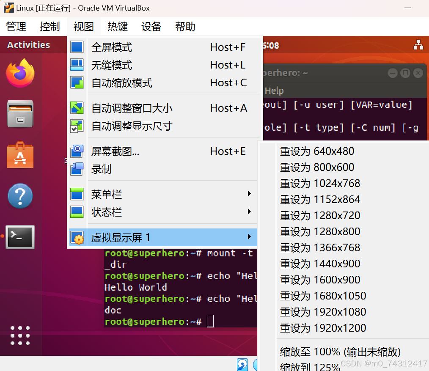Click the network tree icon in guest top bar
Screen dimensions: 429x371
point(418,45)
